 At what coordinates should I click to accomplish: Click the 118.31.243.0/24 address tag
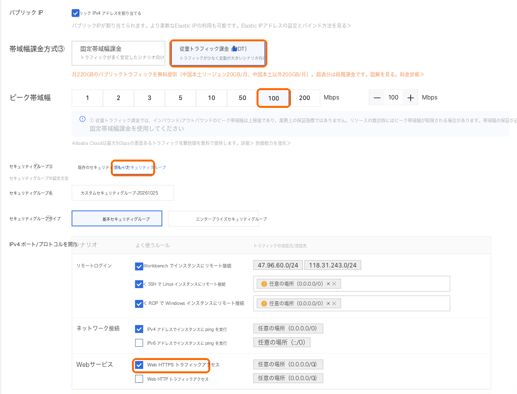click(333, 265)
